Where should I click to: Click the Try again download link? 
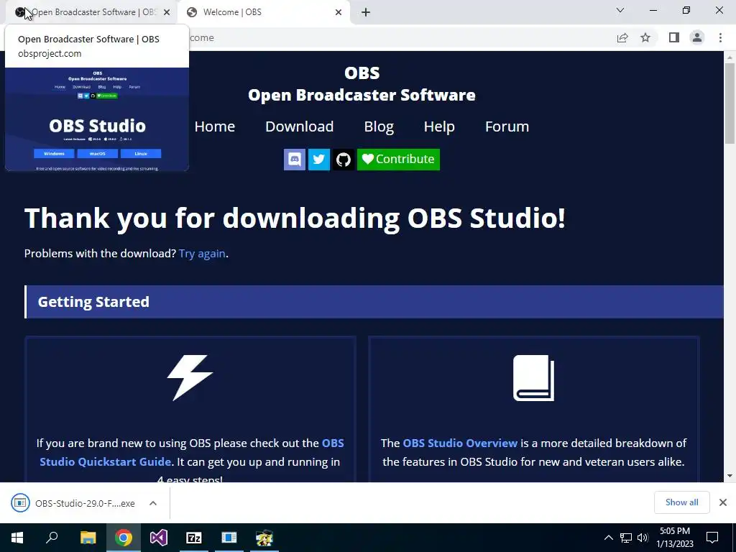[x=202, y=254]
